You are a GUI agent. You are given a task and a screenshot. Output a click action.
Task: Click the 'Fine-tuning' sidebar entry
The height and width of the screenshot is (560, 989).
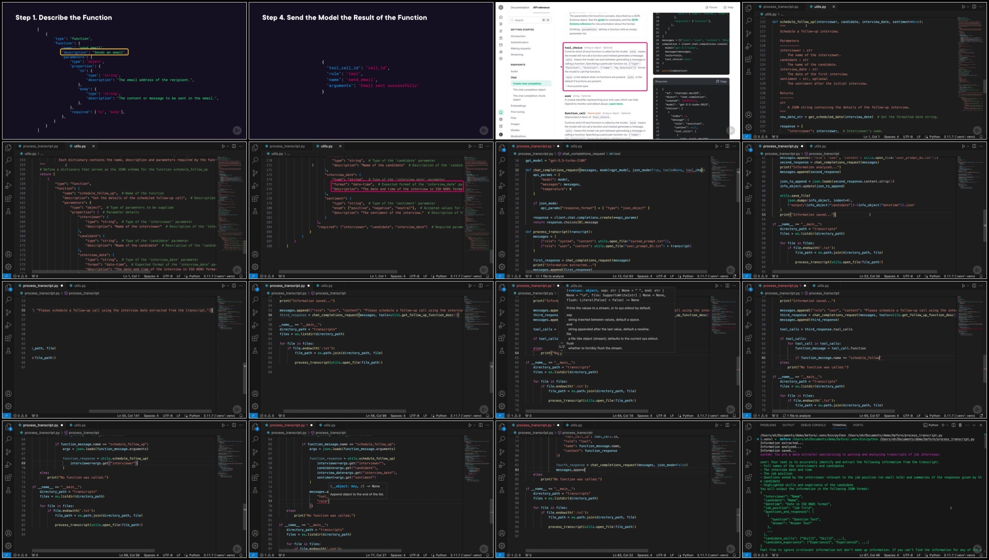tap(518, 112)
